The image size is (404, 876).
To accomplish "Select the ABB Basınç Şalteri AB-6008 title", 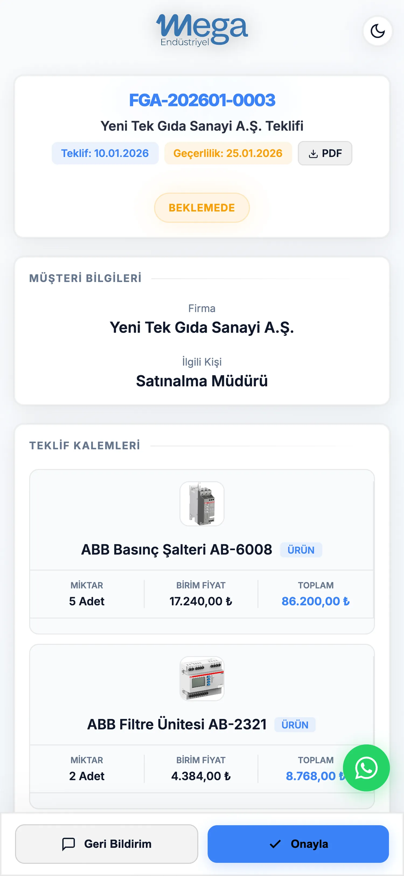I will point(176,549).
